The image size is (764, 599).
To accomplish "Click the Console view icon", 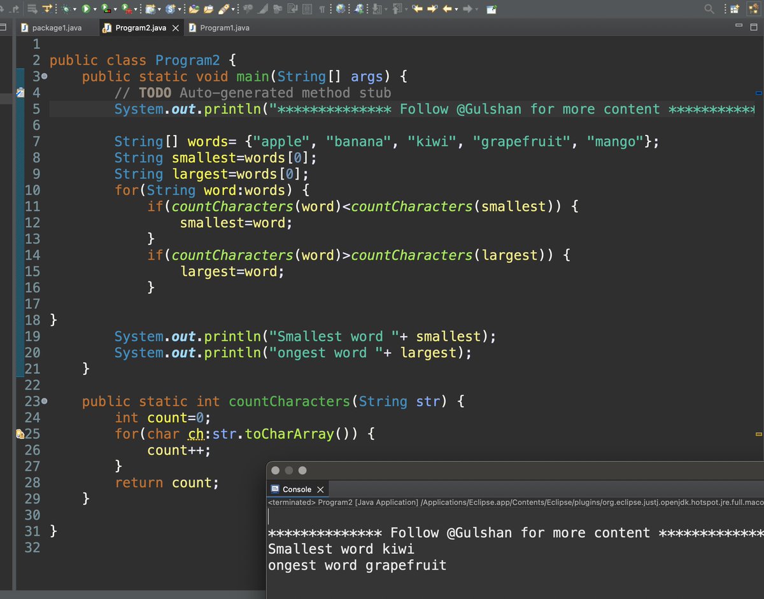I will coord(275,489).
